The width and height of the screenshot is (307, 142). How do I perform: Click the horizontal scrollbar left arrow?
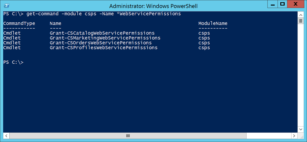(x=6, y=136)
